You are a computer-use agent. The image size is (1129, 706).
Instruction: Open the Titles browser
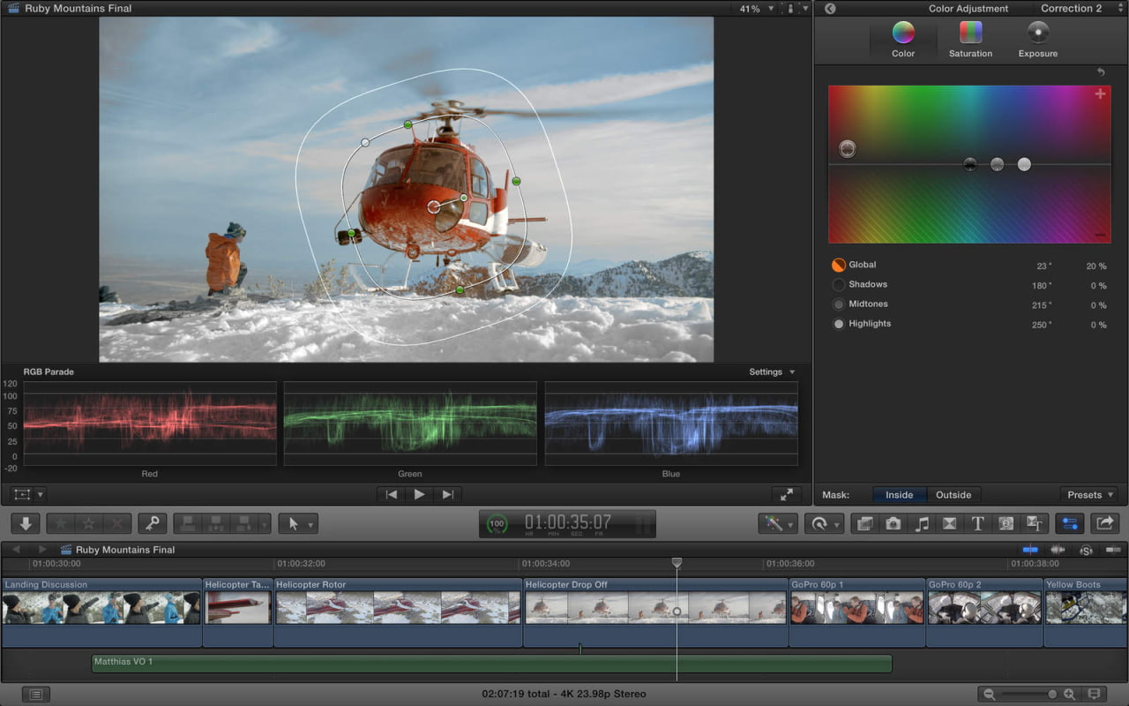click(977, 523)
